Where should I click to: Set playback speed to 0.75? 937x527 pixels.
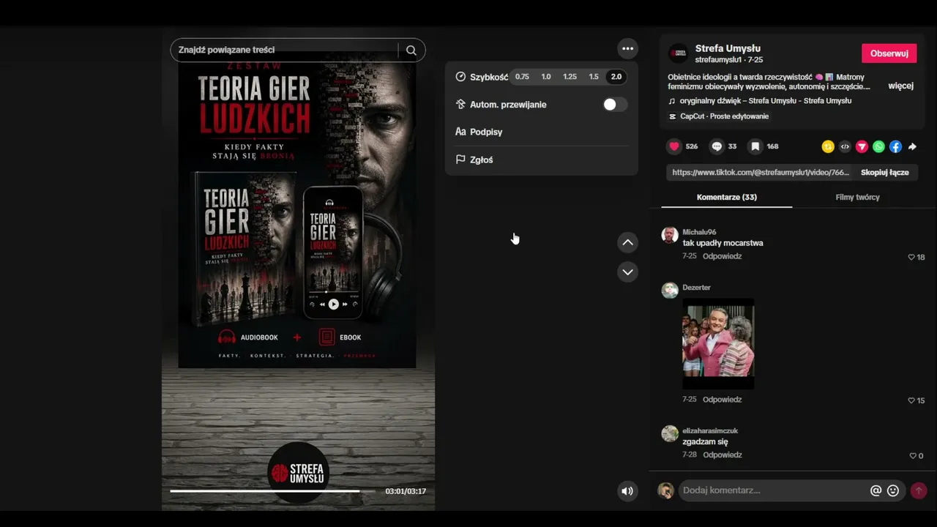[x=522, y=77]
